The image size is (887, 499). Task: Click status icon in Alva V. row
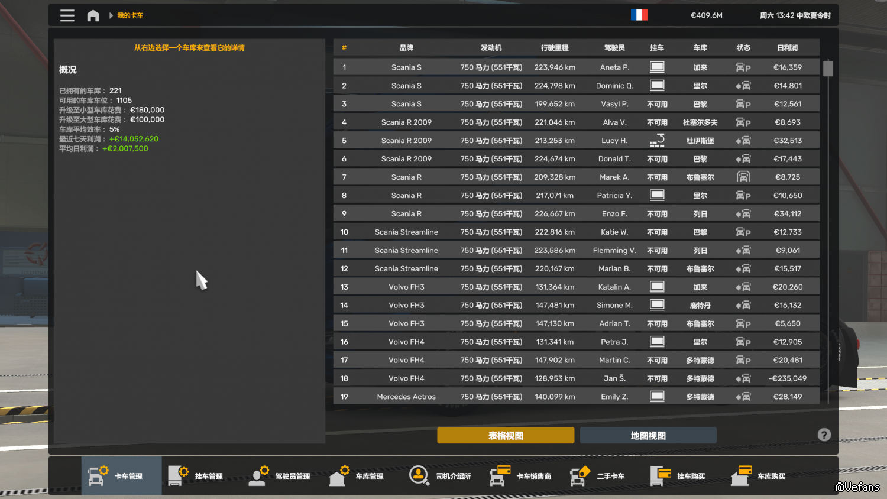[743, 122]
